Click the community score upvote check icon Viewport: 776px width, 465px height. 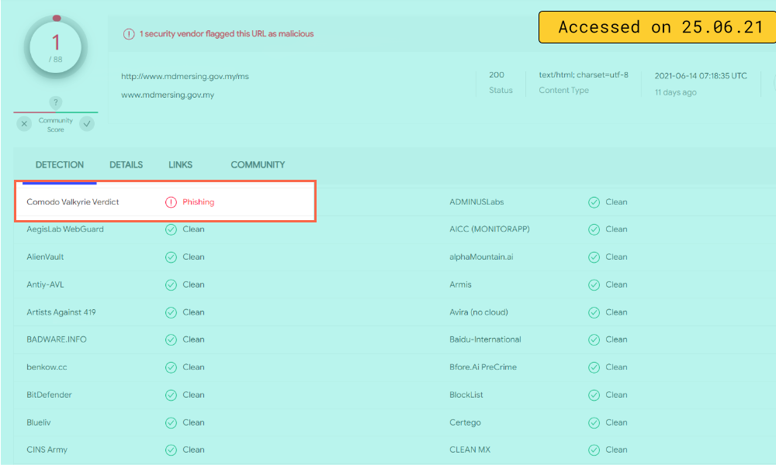87,124
